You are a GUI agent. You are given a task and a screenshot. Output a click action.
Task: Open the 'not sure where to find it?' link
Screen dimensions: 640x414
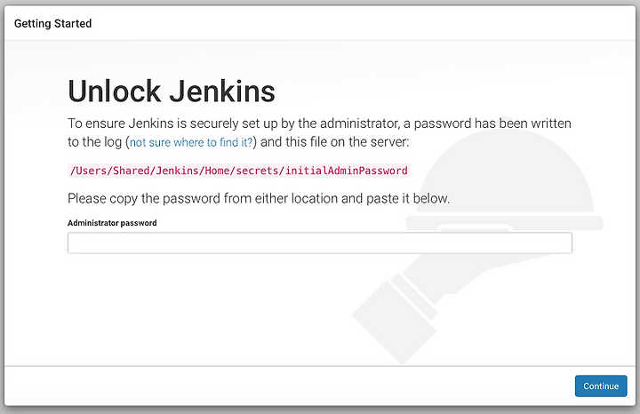click(x=191, y=142)
